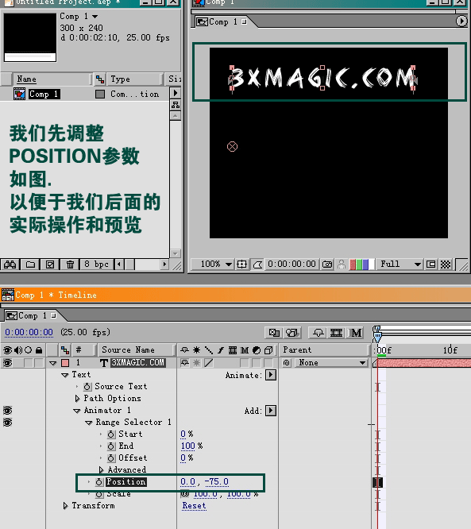
Task: Click the video eye column header icon
Action: [7, 350]
